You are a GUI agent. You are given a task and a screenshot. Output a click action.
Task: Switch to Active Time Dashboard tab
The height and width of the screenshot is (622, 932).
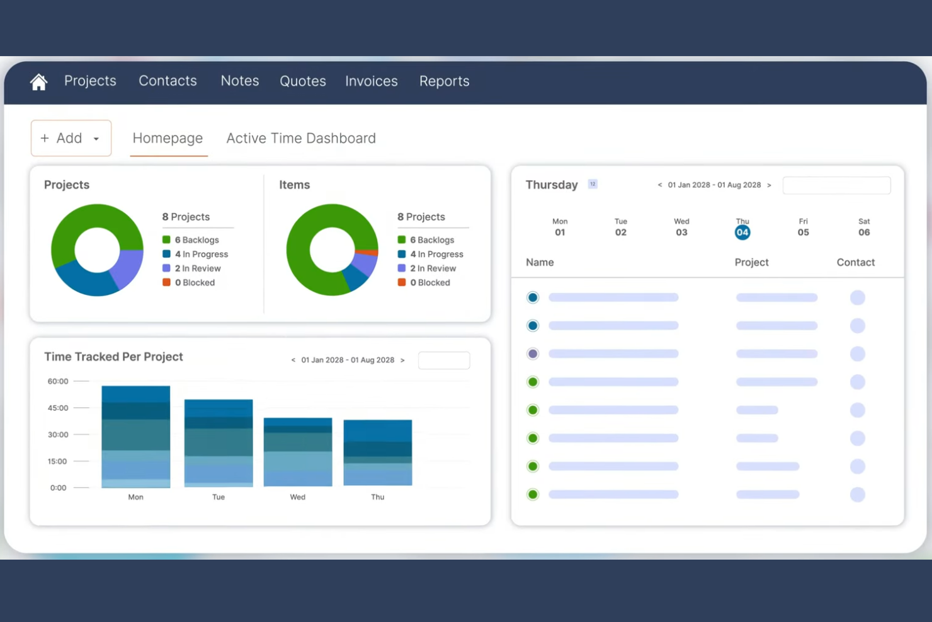point(301,138)
